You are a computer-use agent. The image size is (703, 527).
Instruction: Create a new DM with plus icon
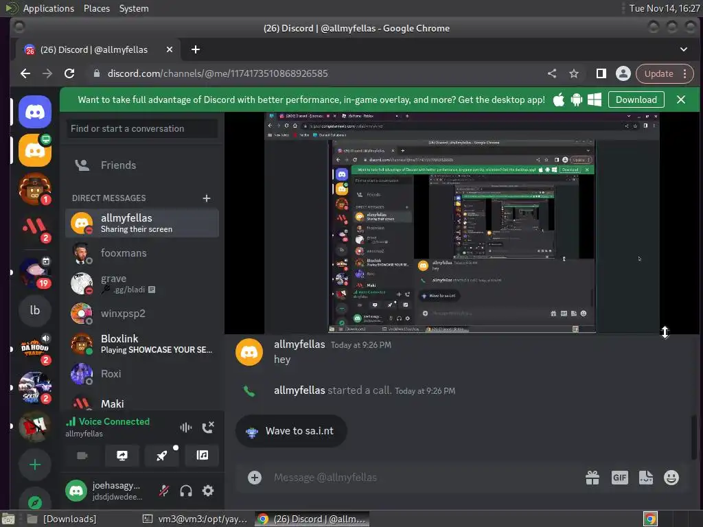(206, 198)
